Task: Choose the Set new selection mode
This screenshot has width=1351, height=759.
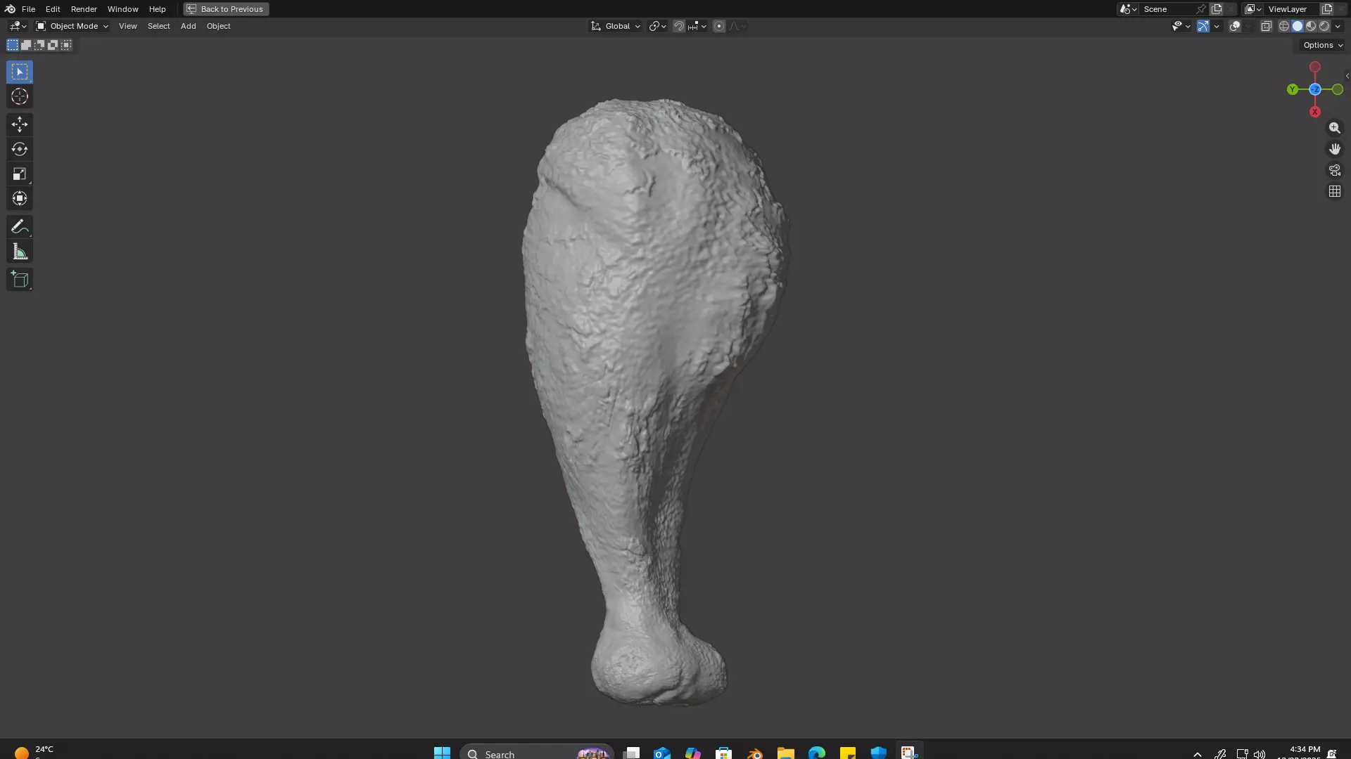Action: tap(13, 45)
